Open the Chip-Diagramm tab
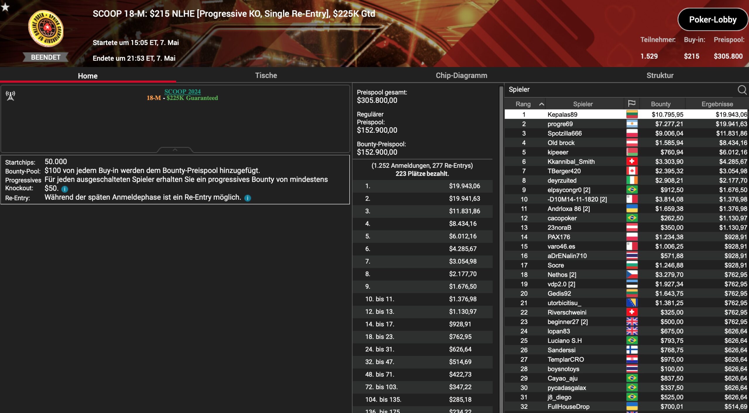This screenshot has height=413, width=749. click(x=461, y=75)
